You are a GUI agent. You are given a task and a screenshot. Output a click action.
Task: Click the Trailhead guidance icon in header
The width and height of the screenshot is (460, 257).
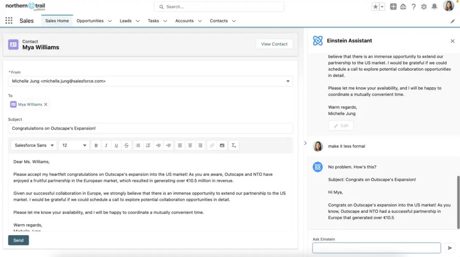[403, 7]
